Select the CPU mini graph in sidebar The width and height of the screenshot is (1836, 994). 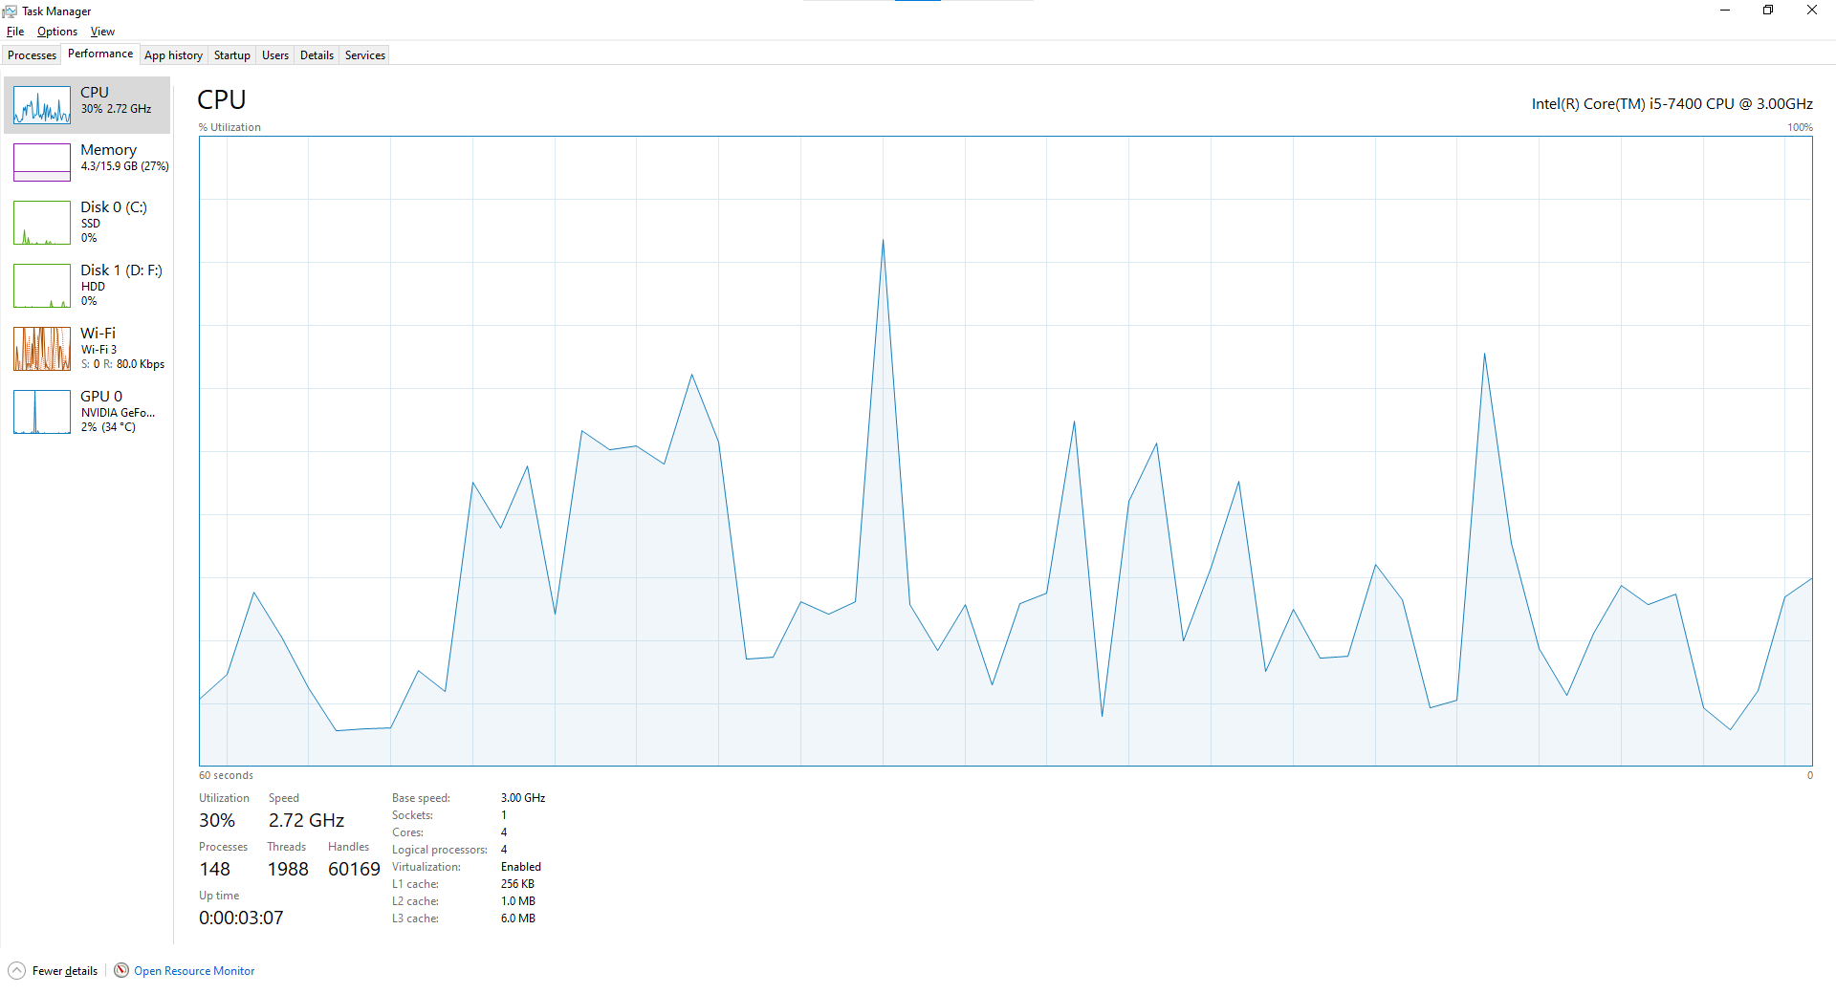coord(42,105)
